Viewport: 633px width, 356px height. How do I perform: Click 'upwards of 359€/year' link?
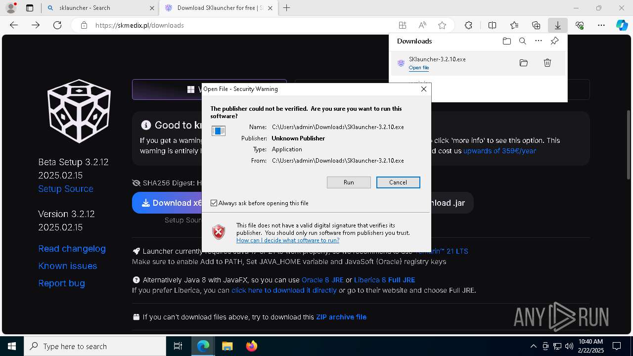pos(499,151)
